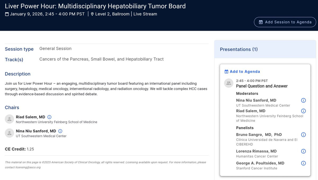This screenshot has height=180, width=318.
Task: Open the Panel Question and Answer presentation
Action: pos(262,86)
